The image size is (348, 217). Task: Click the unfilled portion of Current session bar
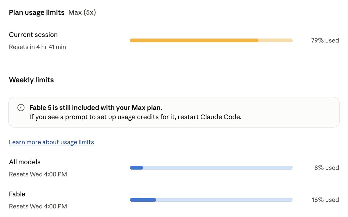pos(275,41)
